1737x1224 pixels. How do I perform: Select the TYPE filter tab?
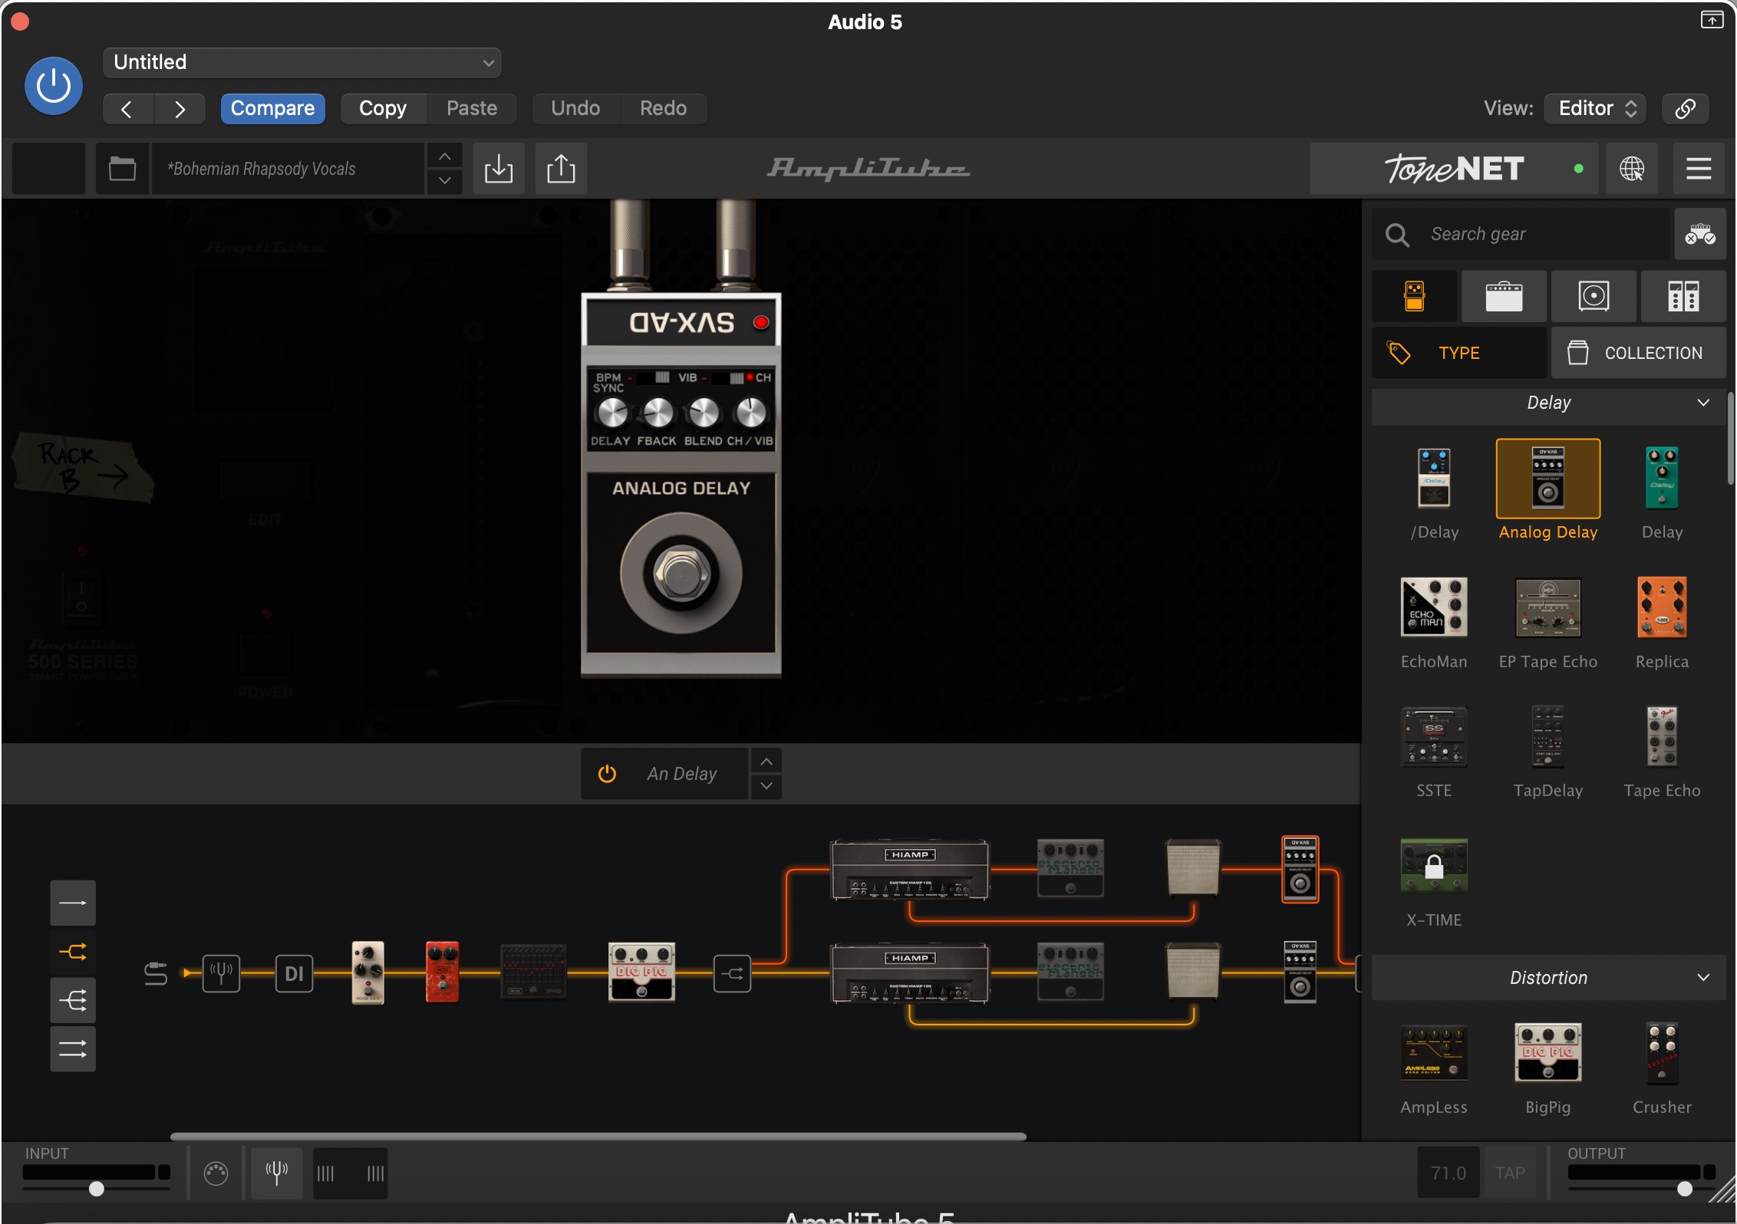click(x=1459, y=353)
